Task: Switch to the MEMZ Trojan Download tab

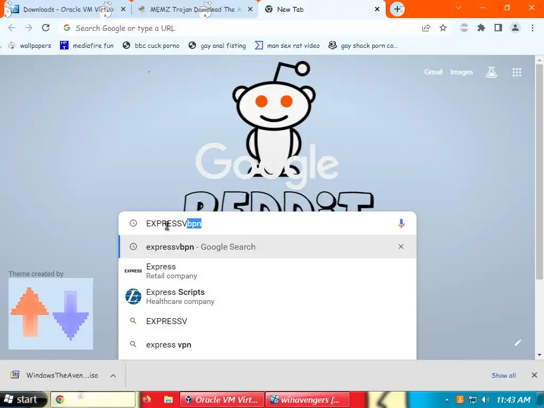Action: point(195,10)
